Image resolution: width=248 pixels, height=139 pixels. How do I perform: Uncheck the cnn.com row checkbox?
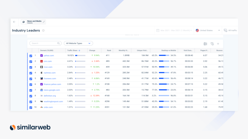point(31,62)
